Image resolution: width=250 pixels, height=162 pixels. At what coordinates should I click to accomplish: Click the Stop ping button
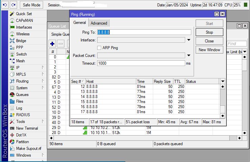point(209,32)
